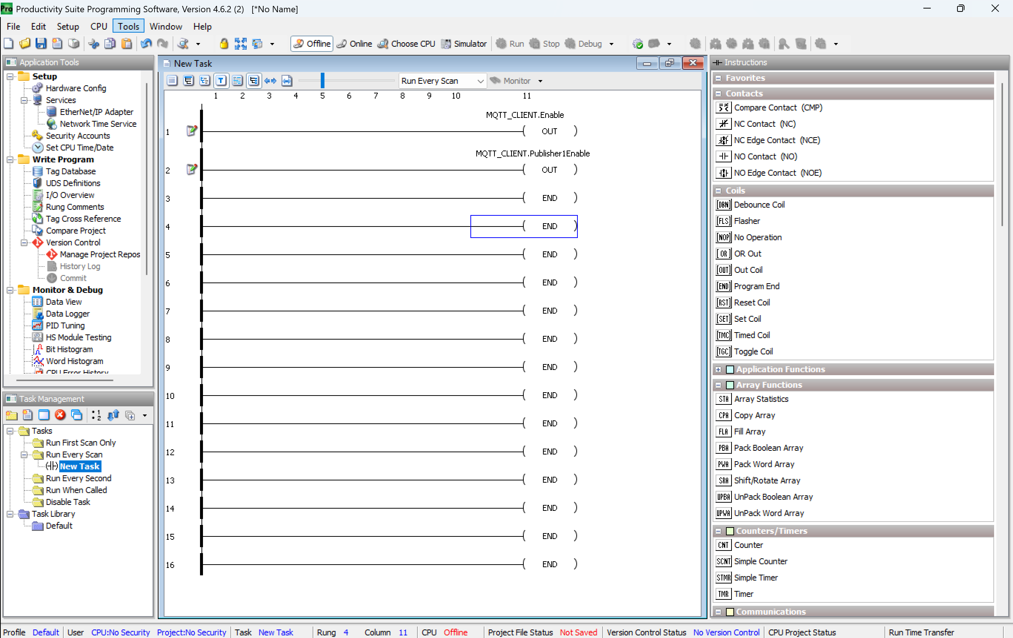Click the yellow padlock icon in toolbar
The height and width of the screenshot is (638, 1013).
tap(224, 43)
